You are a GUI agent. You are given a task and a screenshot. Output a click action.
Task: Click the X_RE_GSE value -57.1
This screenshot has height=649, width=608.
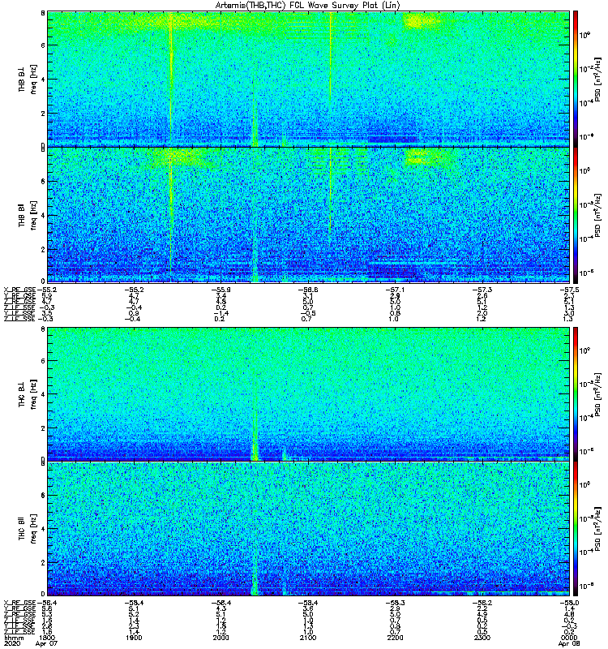(x=395, y=290)
